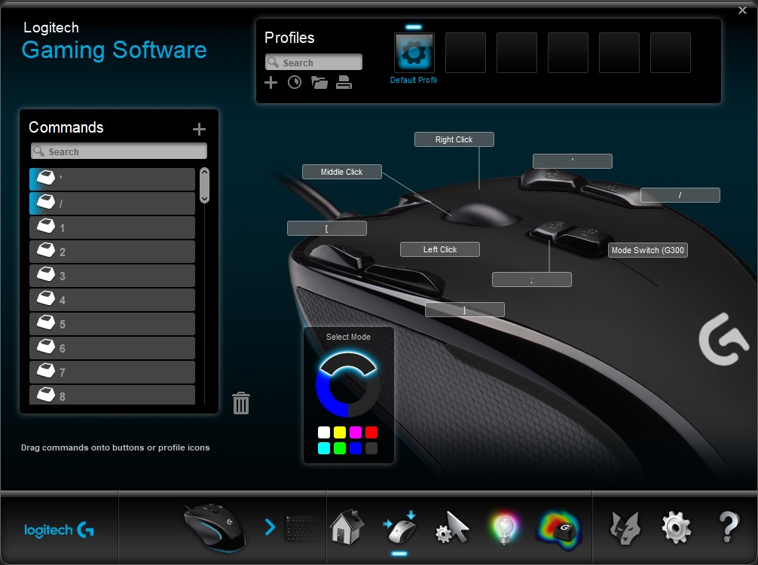Select the blue left mode arc segment
Image resolution: width=758 pixels, height=565 pixels.
(x=326, y=399)
